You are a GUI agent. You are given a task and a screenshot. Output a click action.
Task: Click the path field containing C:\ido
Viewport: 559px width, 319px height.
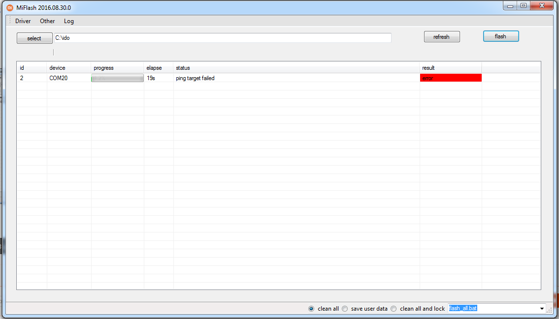[x=222, y=38]
